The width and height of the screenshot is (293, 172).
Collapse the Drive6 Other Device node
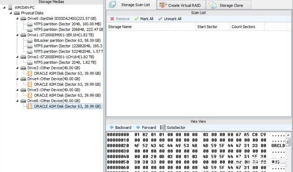tap(17, 101)
